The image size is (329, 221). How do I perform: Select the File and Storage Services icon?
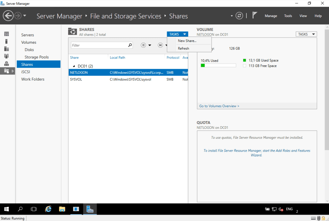click(x=6, y=71)
